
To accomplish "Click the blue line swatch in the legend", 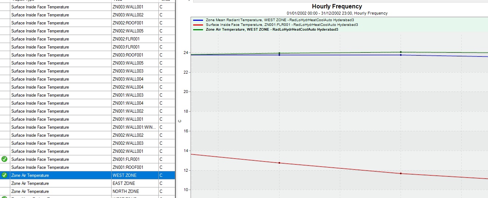I will point(198,20).
